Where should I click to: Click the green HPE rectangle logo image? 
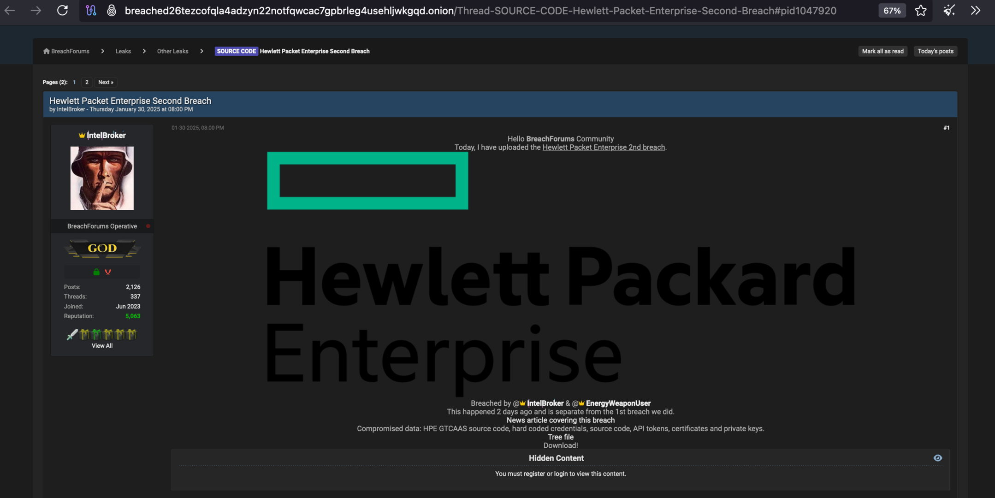click(x=367, y=181)
